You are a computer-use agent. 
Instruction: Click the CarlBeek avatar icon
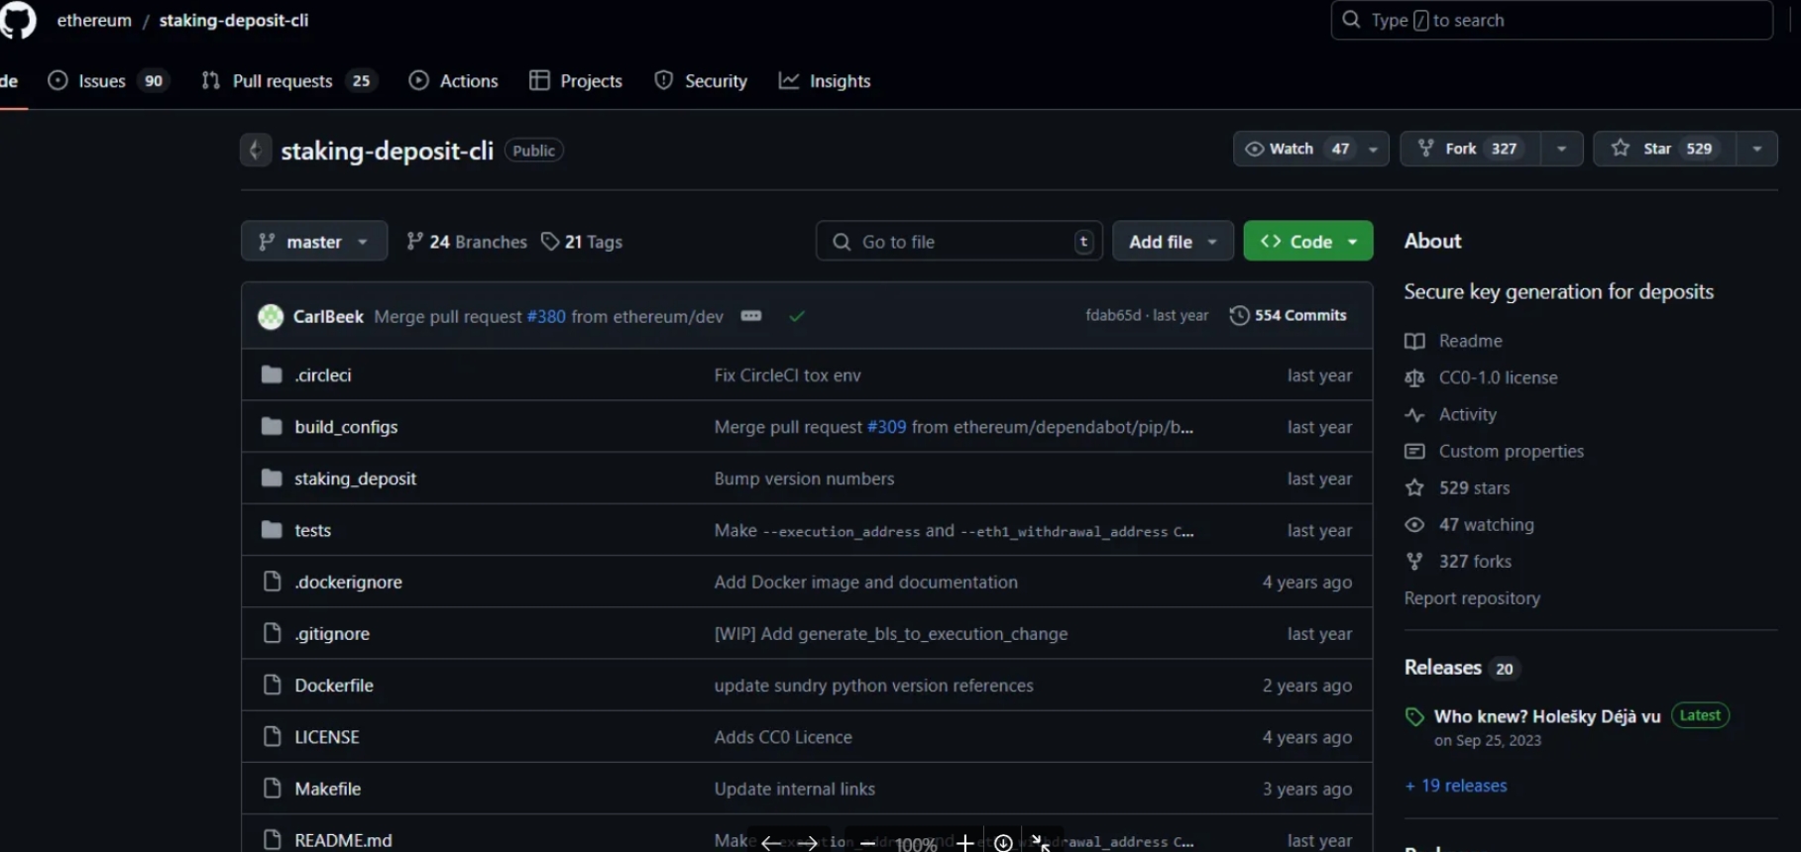coord(271,317)
